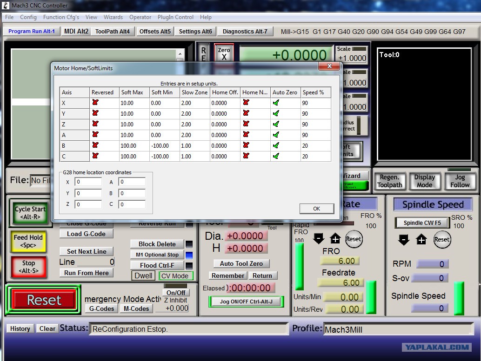
Task: Toggle Auto Zero green check for Y axis
Action: (276, 113)
